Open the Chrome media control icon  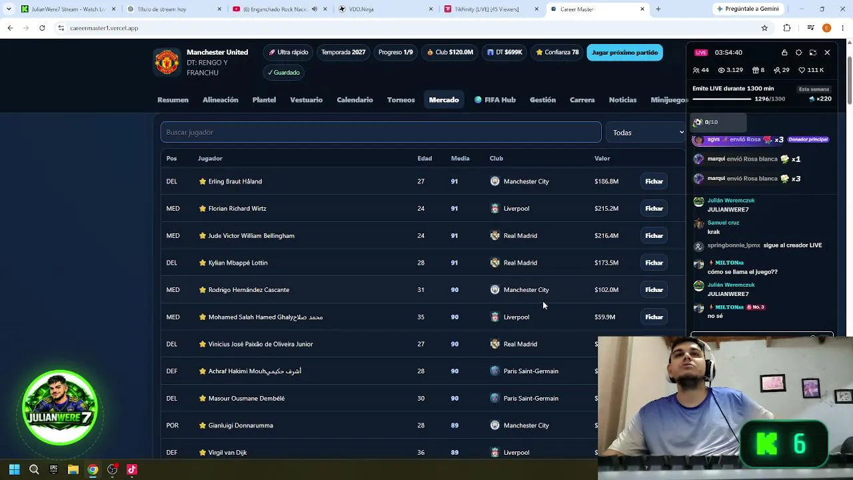(x=810, y=28)
